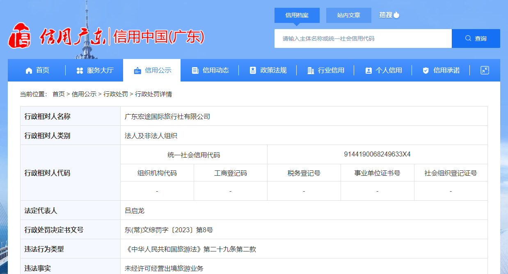Image resolution: width=508 pixels, height=274 pixels.
Task: Open 信用公示 breadcrumb link
Action: click(x=84, y=94)
